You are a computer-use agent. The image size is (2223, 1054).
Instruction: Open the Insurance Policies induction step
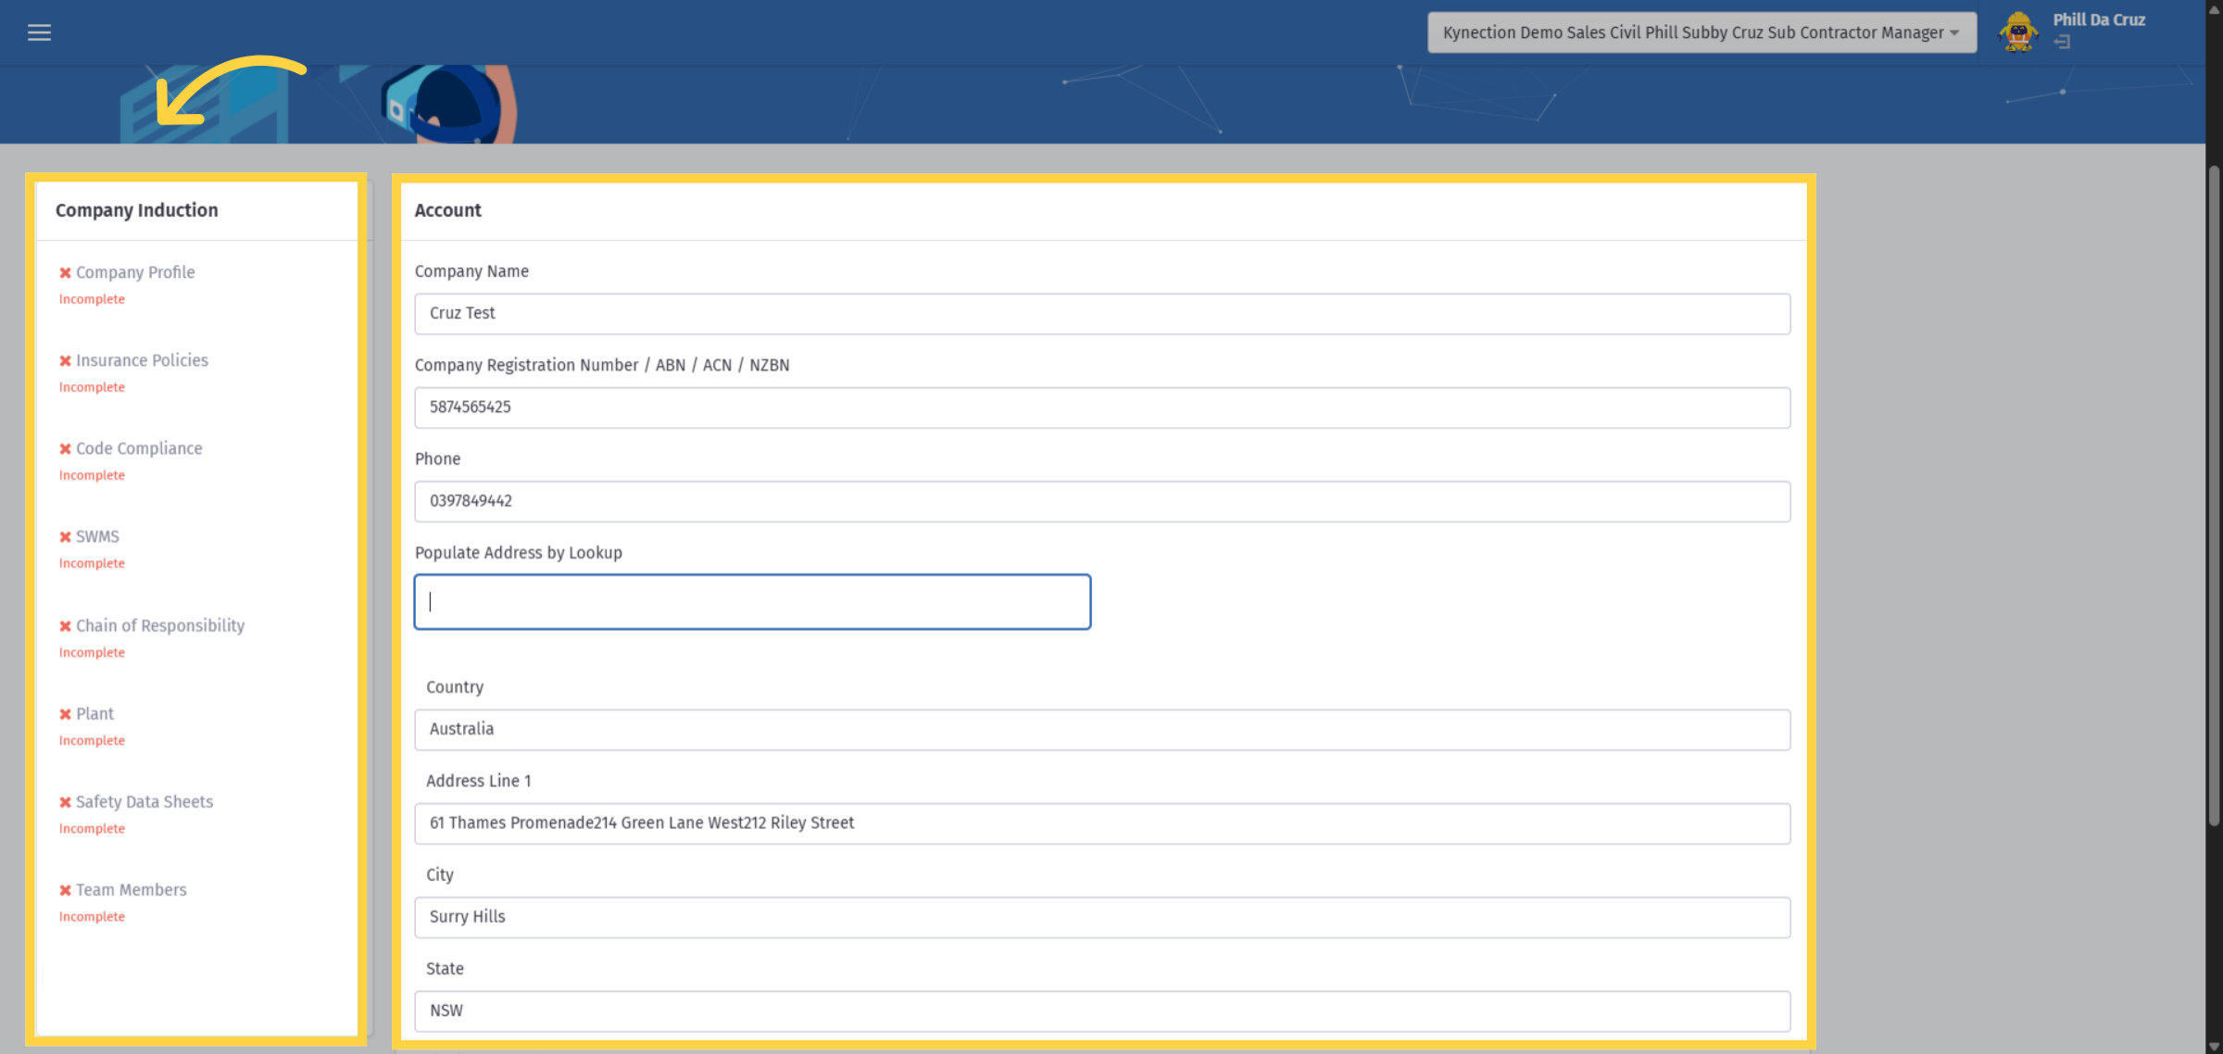tap(142, 360)
